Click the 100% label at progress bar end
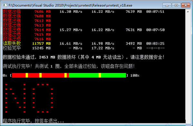The image size is (193, 126). 135,76
